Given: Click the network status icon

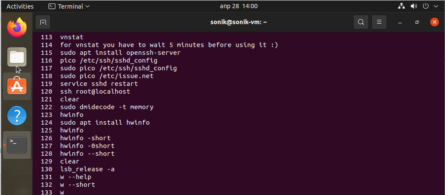Looking at the screenshot, I should [x=401, y=6].
